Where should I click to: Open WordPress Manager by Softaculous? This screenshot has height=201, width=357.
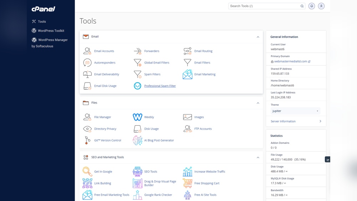pos(50,43)
